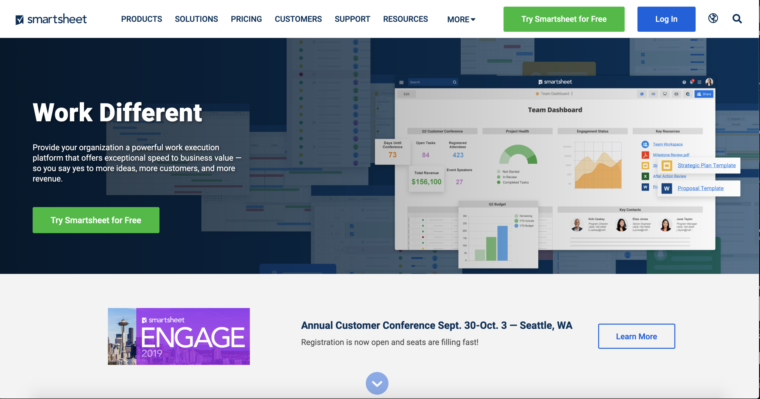The height and width of the screenshot is (399, 760).
Task: Click the user avatar in dashboard preview
Action: (709, 82)
